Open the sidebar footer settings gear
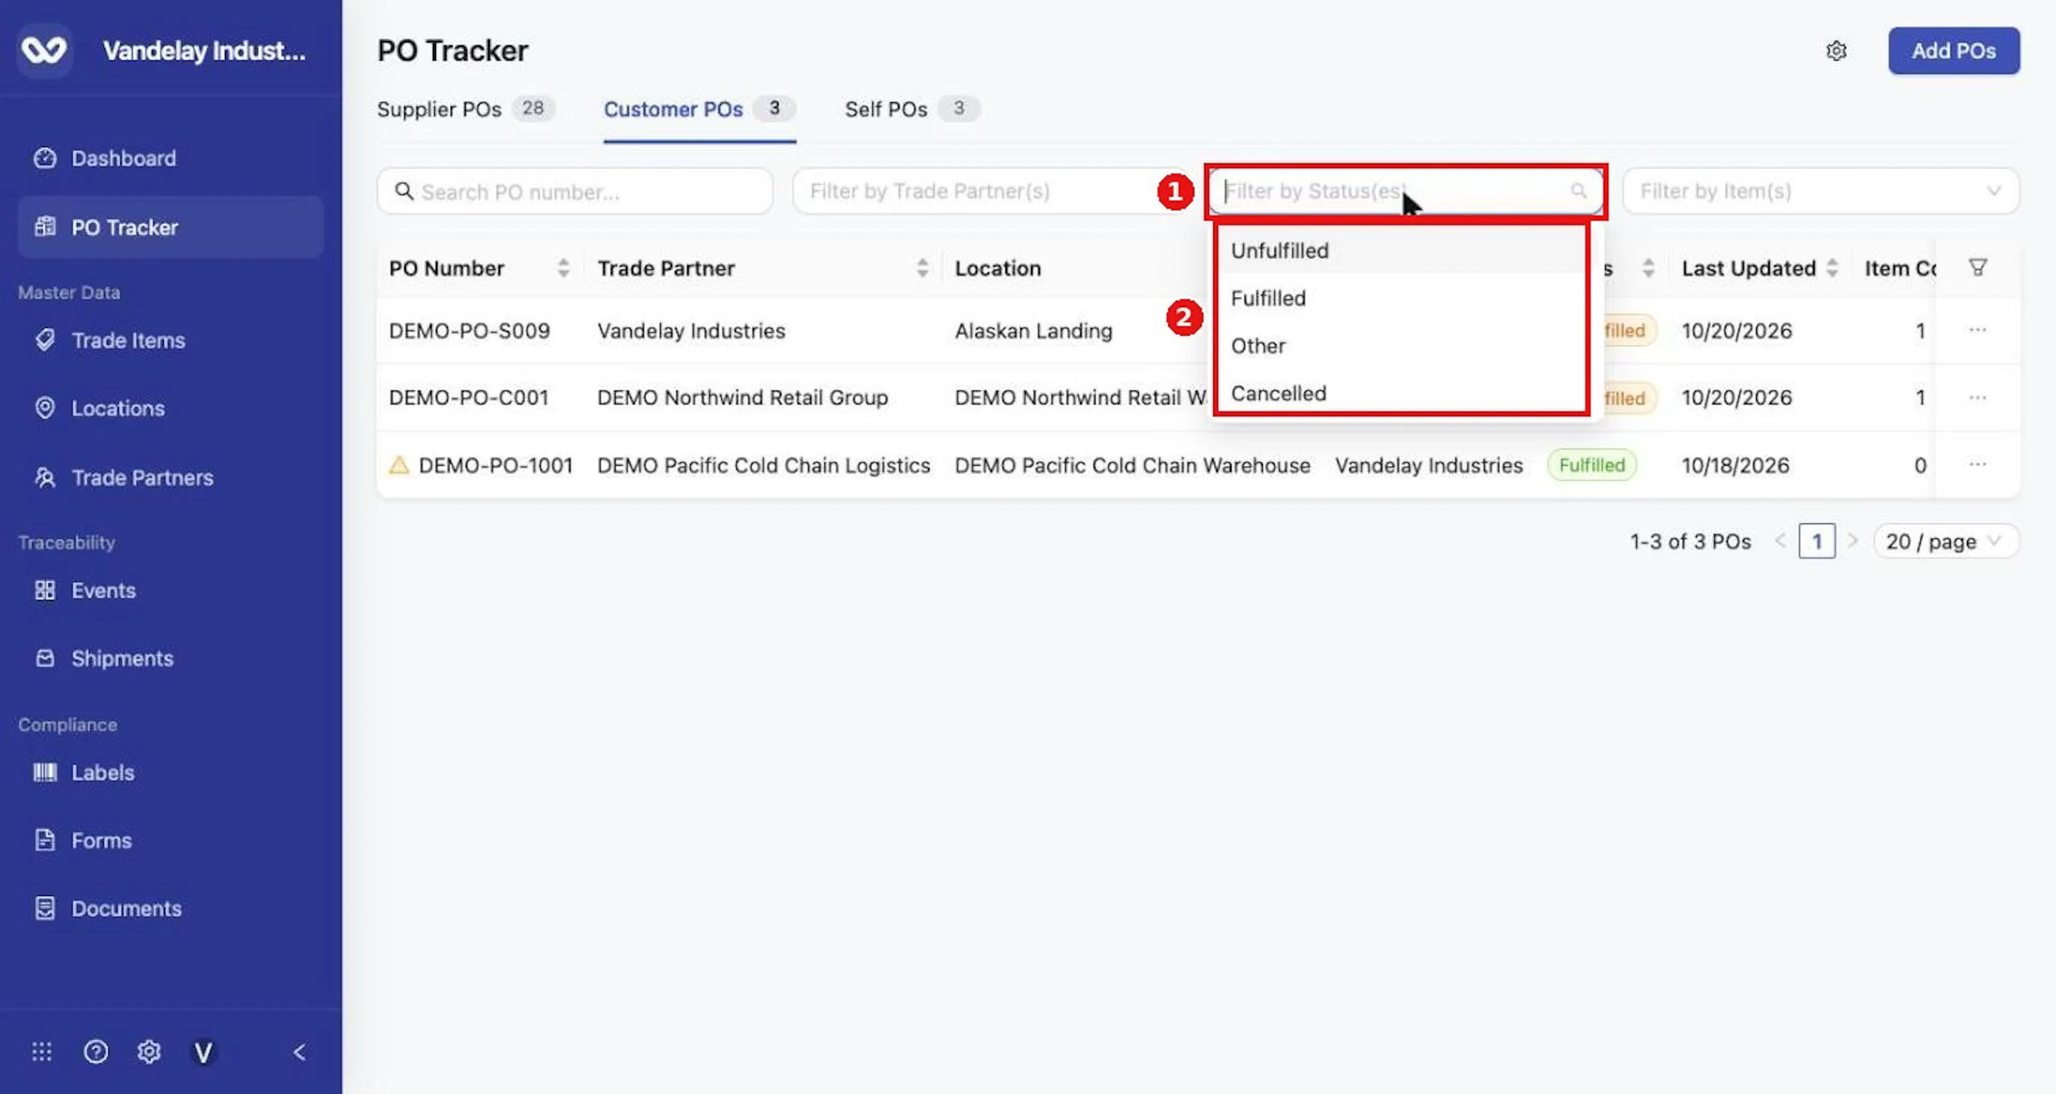2056x1094 pixels. pos(148,1052)
